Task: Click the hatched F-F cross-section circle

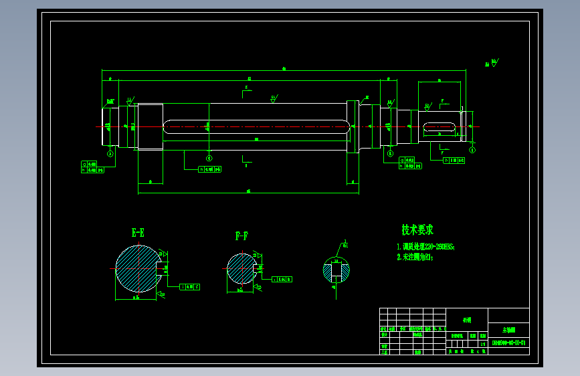Action: [241, 269]
